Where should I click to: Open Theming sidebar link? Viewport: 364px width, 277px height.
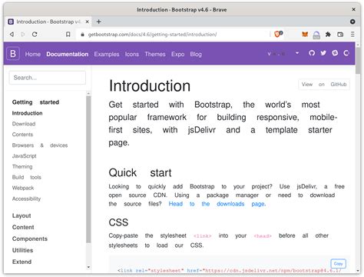tap(22, 167)
